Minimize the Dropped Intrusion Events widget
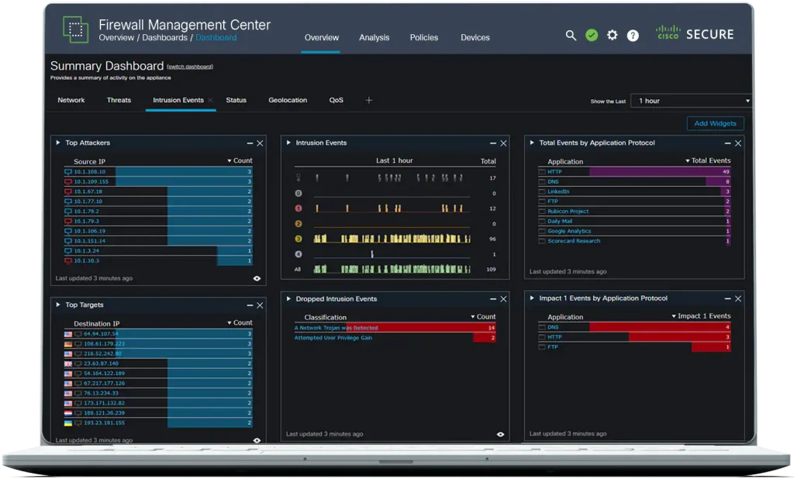794x479 pixels. coord(493,299)
